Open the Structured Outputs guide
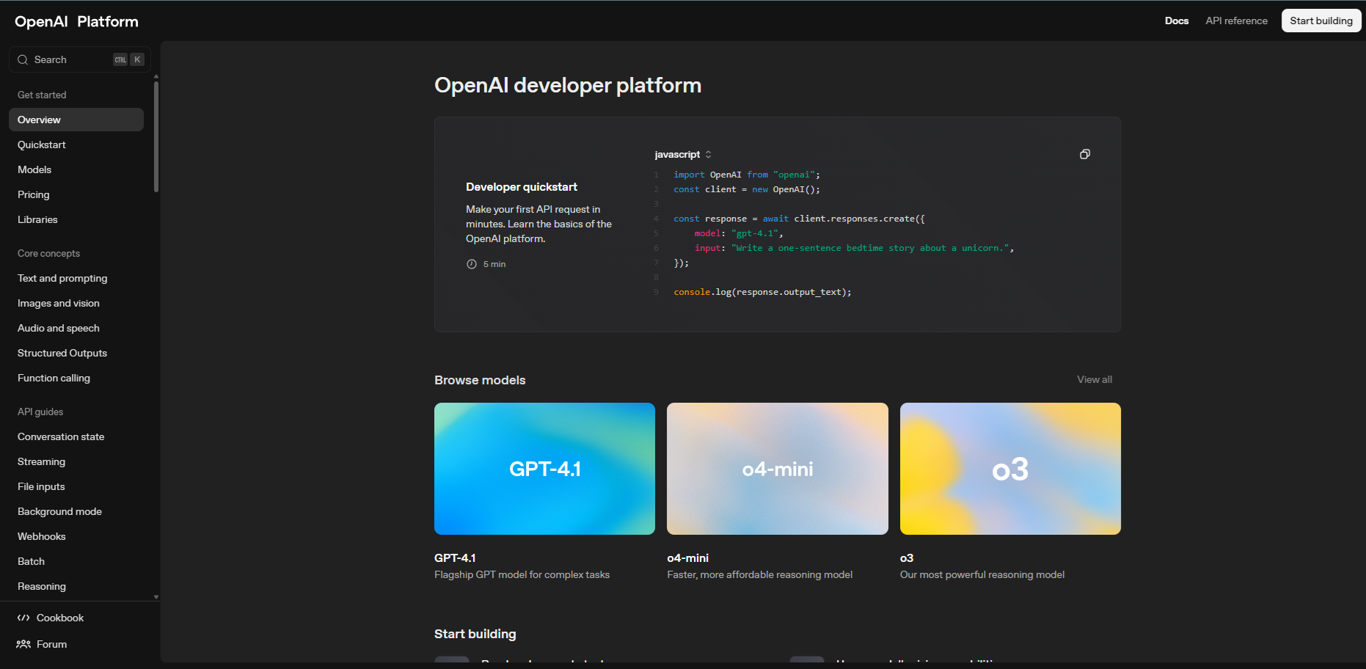The image size is (1366, 669). (x=62, y=353)
